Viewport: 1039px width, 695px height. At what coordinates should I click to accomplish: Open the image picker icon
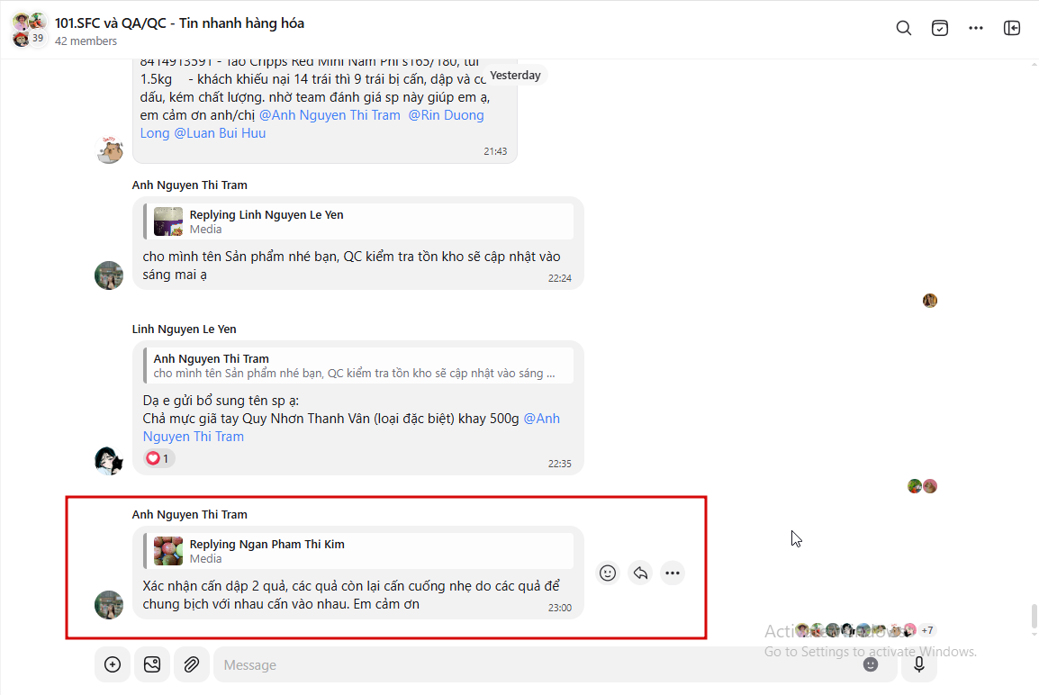tap(152, 664)
